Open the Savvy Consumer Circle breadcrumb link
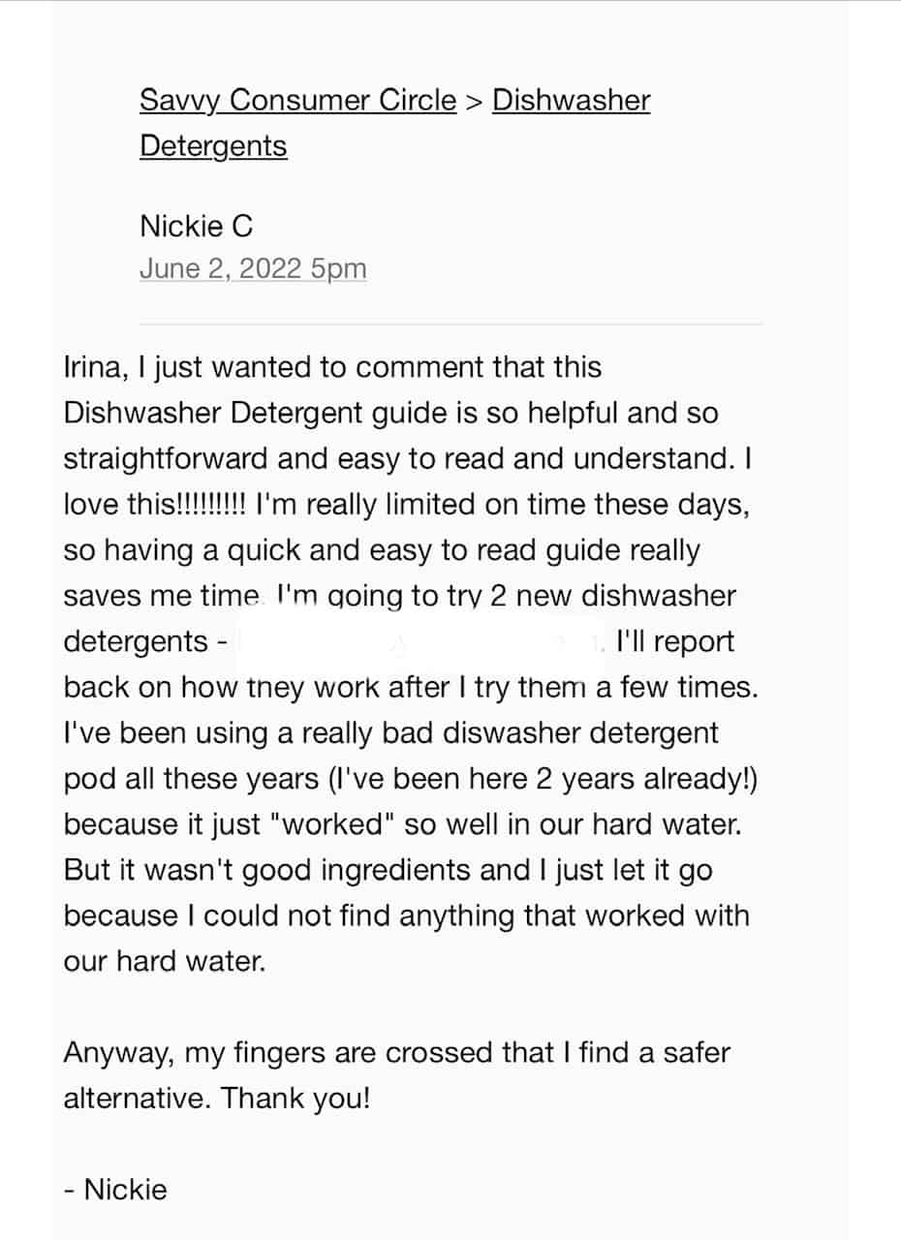 297,100
